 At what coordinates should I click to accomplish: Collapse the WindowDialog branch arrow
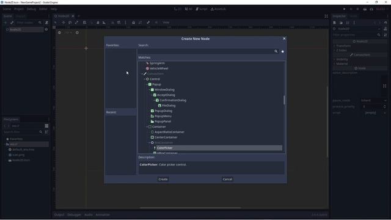pyautogui.click(x=150, y=90)
